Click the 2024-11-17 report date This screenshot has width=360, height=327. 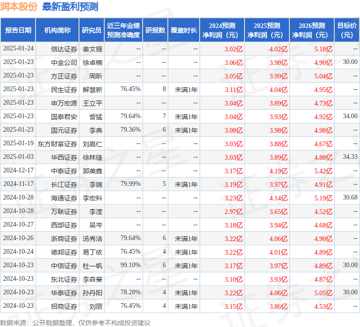click(18, 184)
